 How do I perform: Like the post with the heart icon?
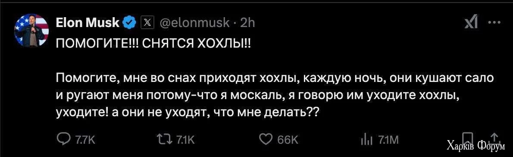[266, 139]
